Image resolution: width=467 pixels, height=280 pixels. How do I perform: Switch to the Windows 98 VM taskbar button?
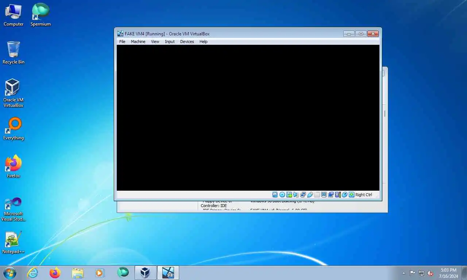click(168, 273)
